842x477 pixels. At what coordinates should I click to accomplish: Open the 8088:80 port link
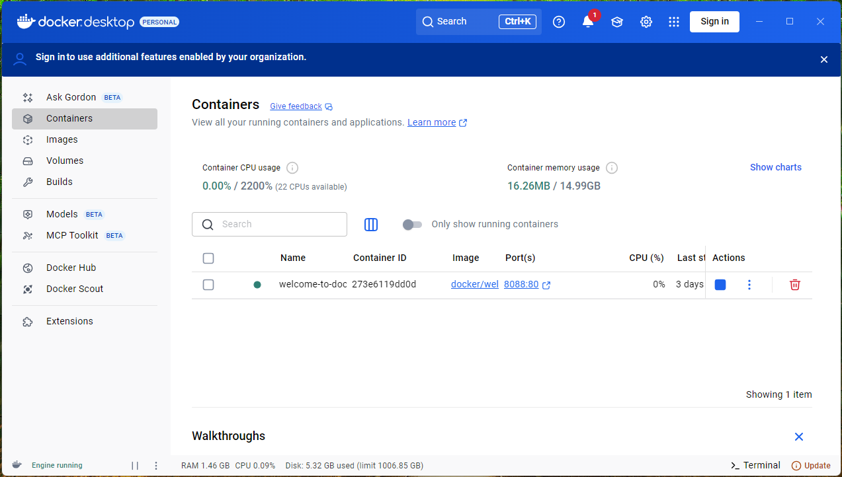click(521, 285)
